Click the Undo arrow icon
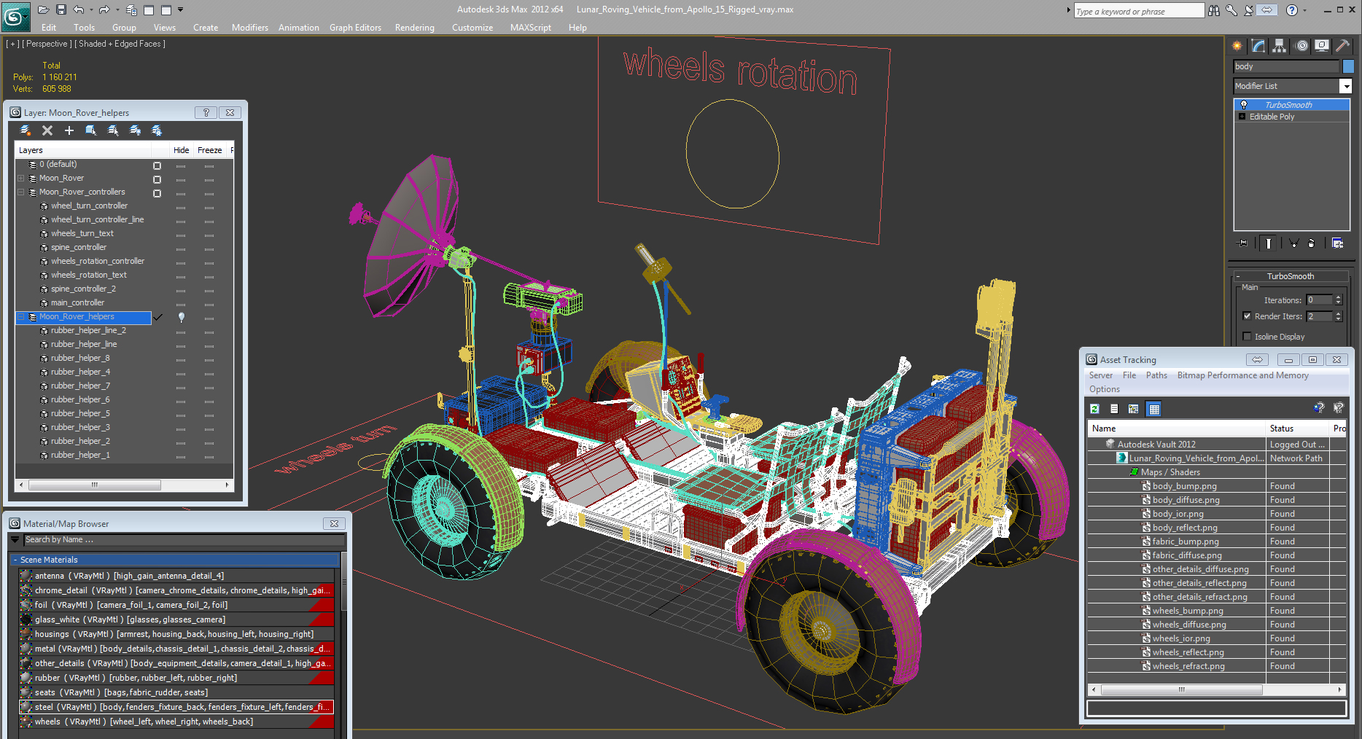The width and height of the screenshot is (1362, 739). 79,9
